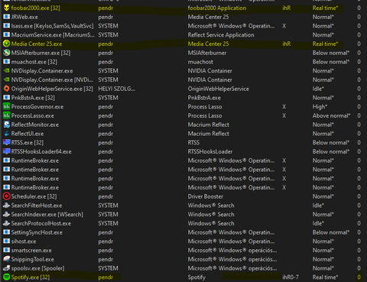Select the JRWeb.exe process entry

click(183, 17)
